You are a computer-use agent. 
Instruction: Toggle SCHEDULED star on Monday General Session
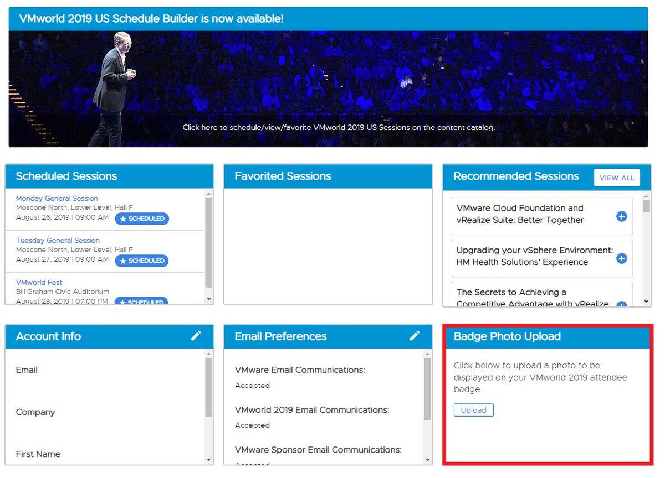pyautogui.click(x=142, y=219)
